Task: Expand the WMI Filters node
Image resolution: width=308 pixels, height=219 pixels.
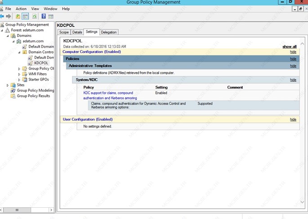Action: [x=19, y=75]
